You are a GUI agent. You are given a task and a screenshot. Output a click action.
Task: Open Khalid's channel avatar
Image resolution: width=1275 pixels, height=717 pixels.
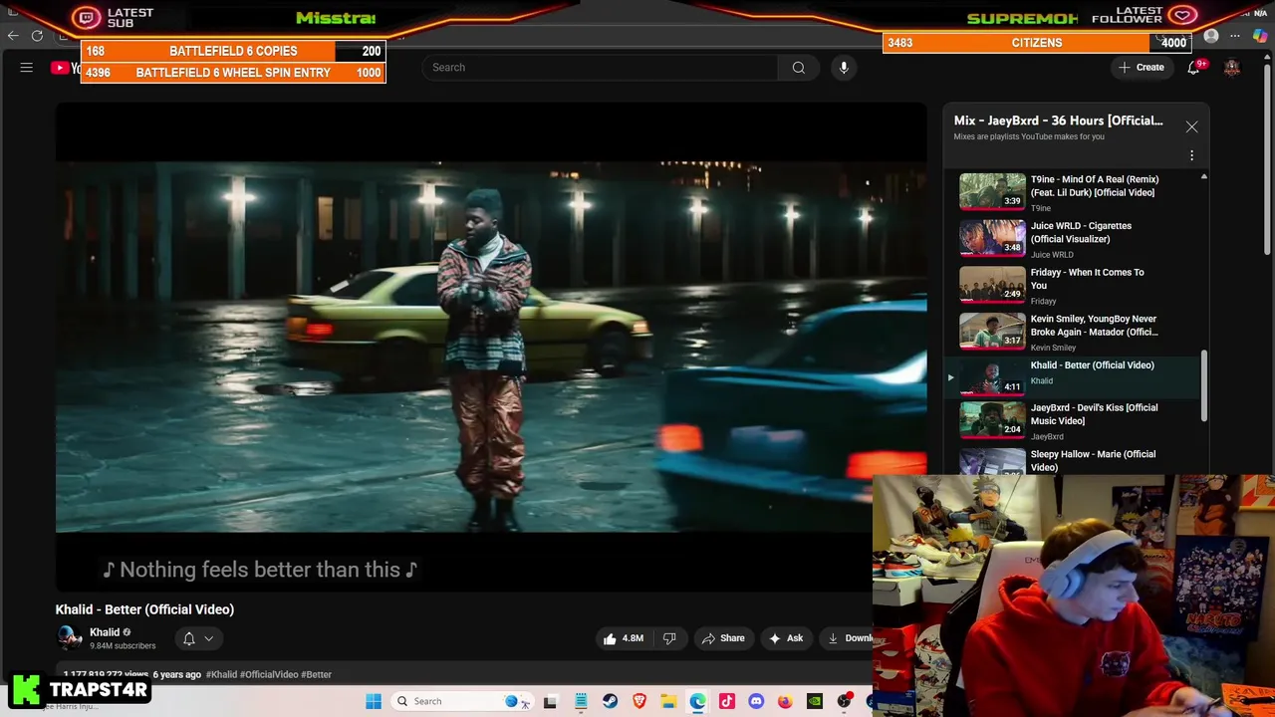69,638
